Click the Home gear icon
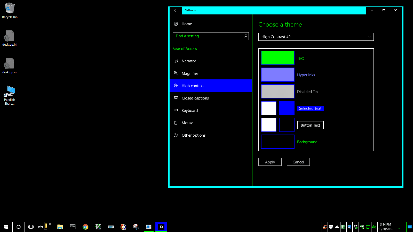The image size is (413, 232). pyautogui.click(x=176, y=24)
